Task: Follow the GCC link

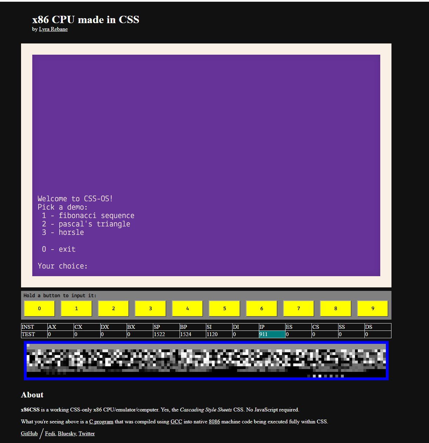Action: 176,422
